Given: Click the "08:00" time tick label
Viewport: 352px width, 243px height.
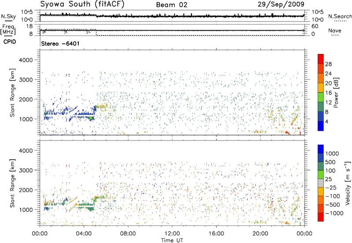Looking at the screenshot, I should click(x=128, y=234).
